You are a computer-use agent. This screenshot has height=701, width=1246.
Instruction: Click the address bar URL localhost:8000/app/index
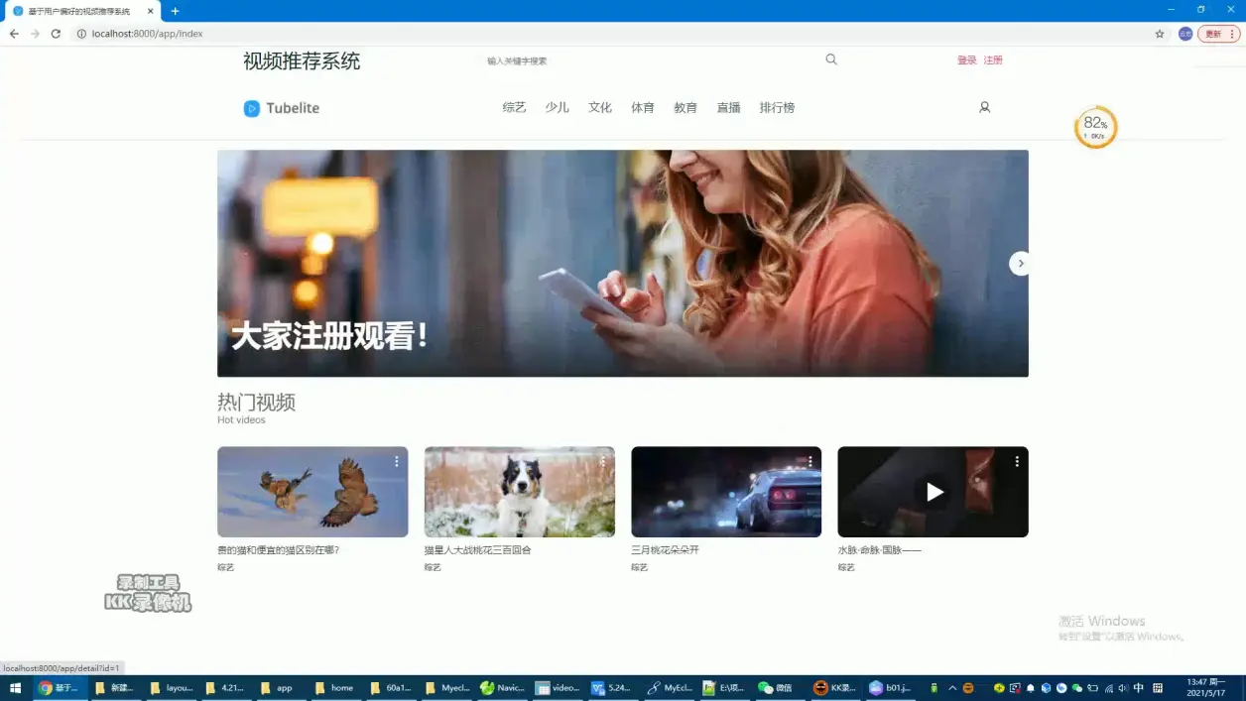(148, 34)
